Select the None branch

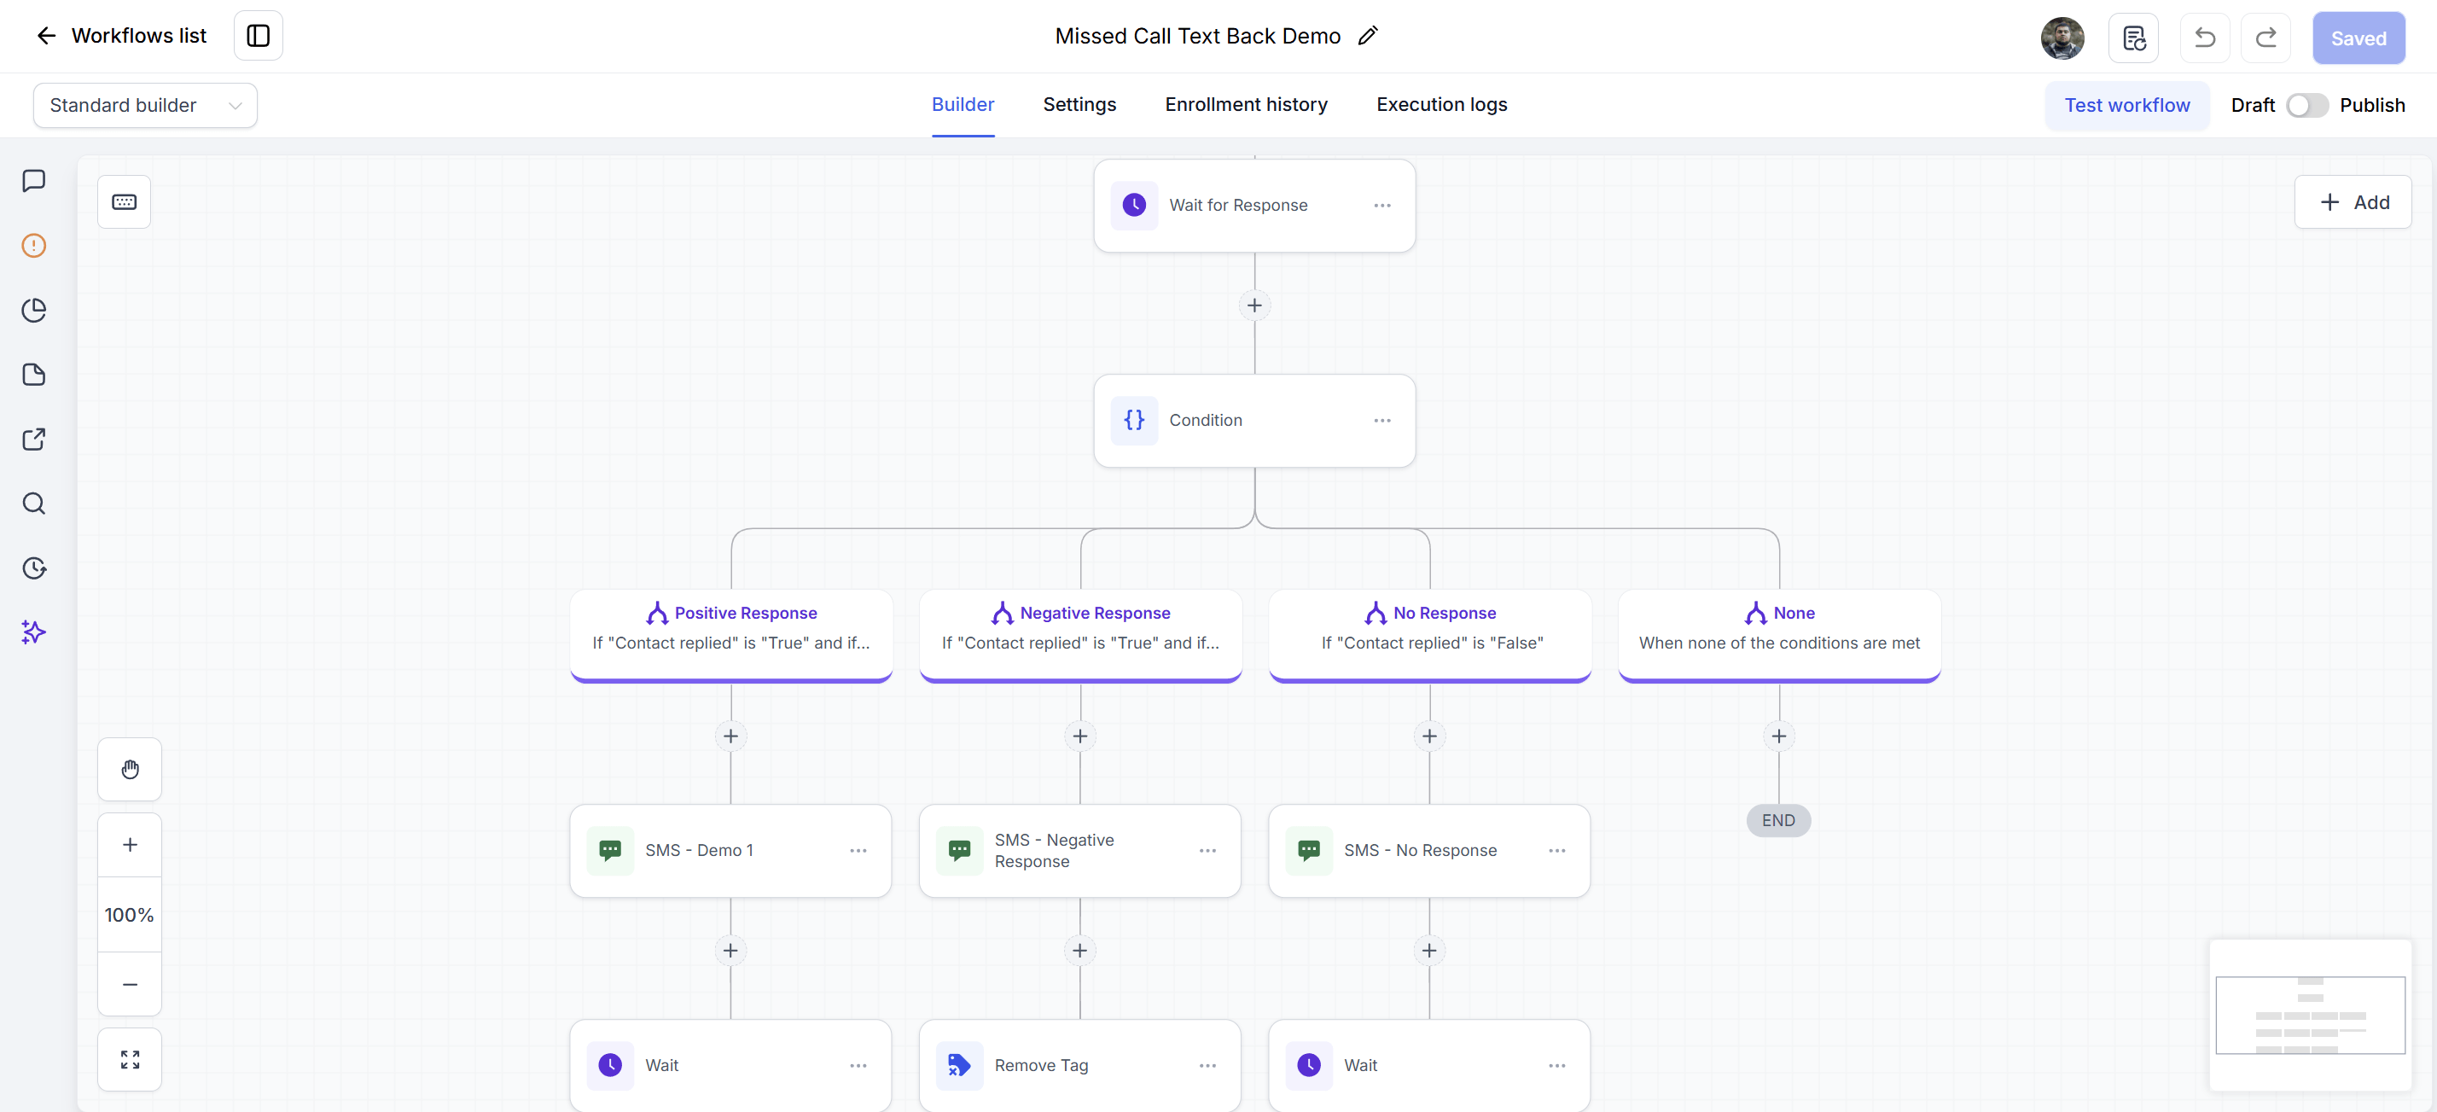pyautogui.click(x=1778, y=634)
